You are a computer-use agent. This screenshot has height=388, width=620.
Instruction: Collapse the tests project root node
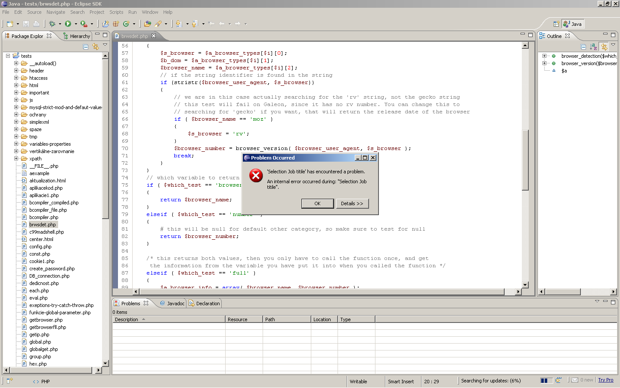click(8, 56)
